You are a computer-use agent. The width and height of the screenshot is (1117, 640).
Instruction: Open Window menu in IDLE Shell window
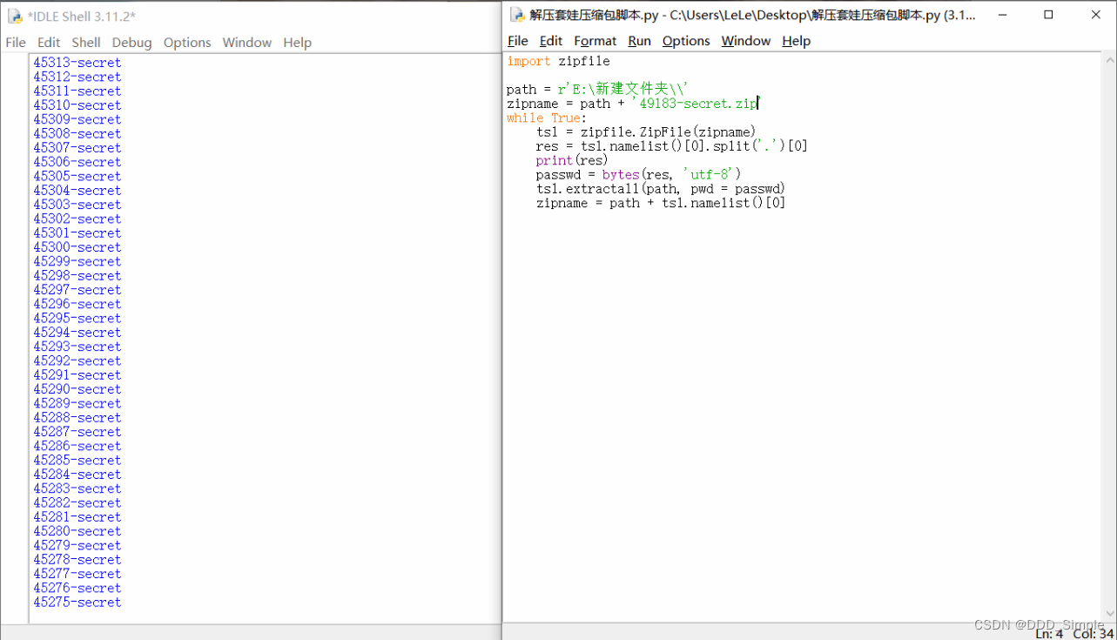tap(247, 42)
